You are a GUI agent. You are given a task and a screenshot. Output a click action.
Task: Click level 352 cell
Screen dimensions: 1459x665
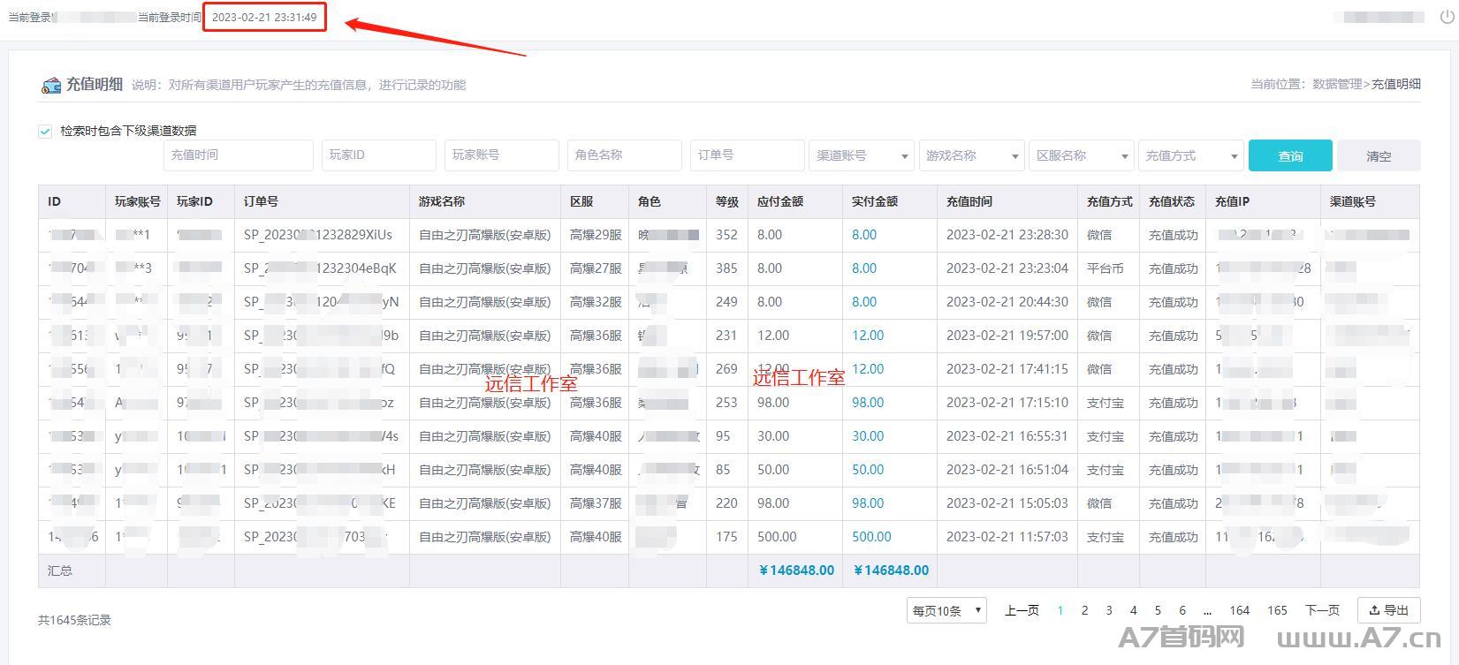click(x=726, y=235)
